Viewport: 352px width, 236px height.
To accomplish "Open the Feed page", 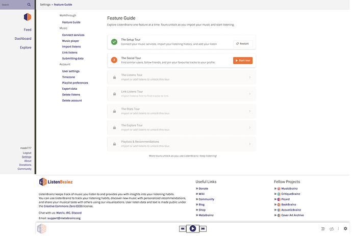I will tap(28, 30).
